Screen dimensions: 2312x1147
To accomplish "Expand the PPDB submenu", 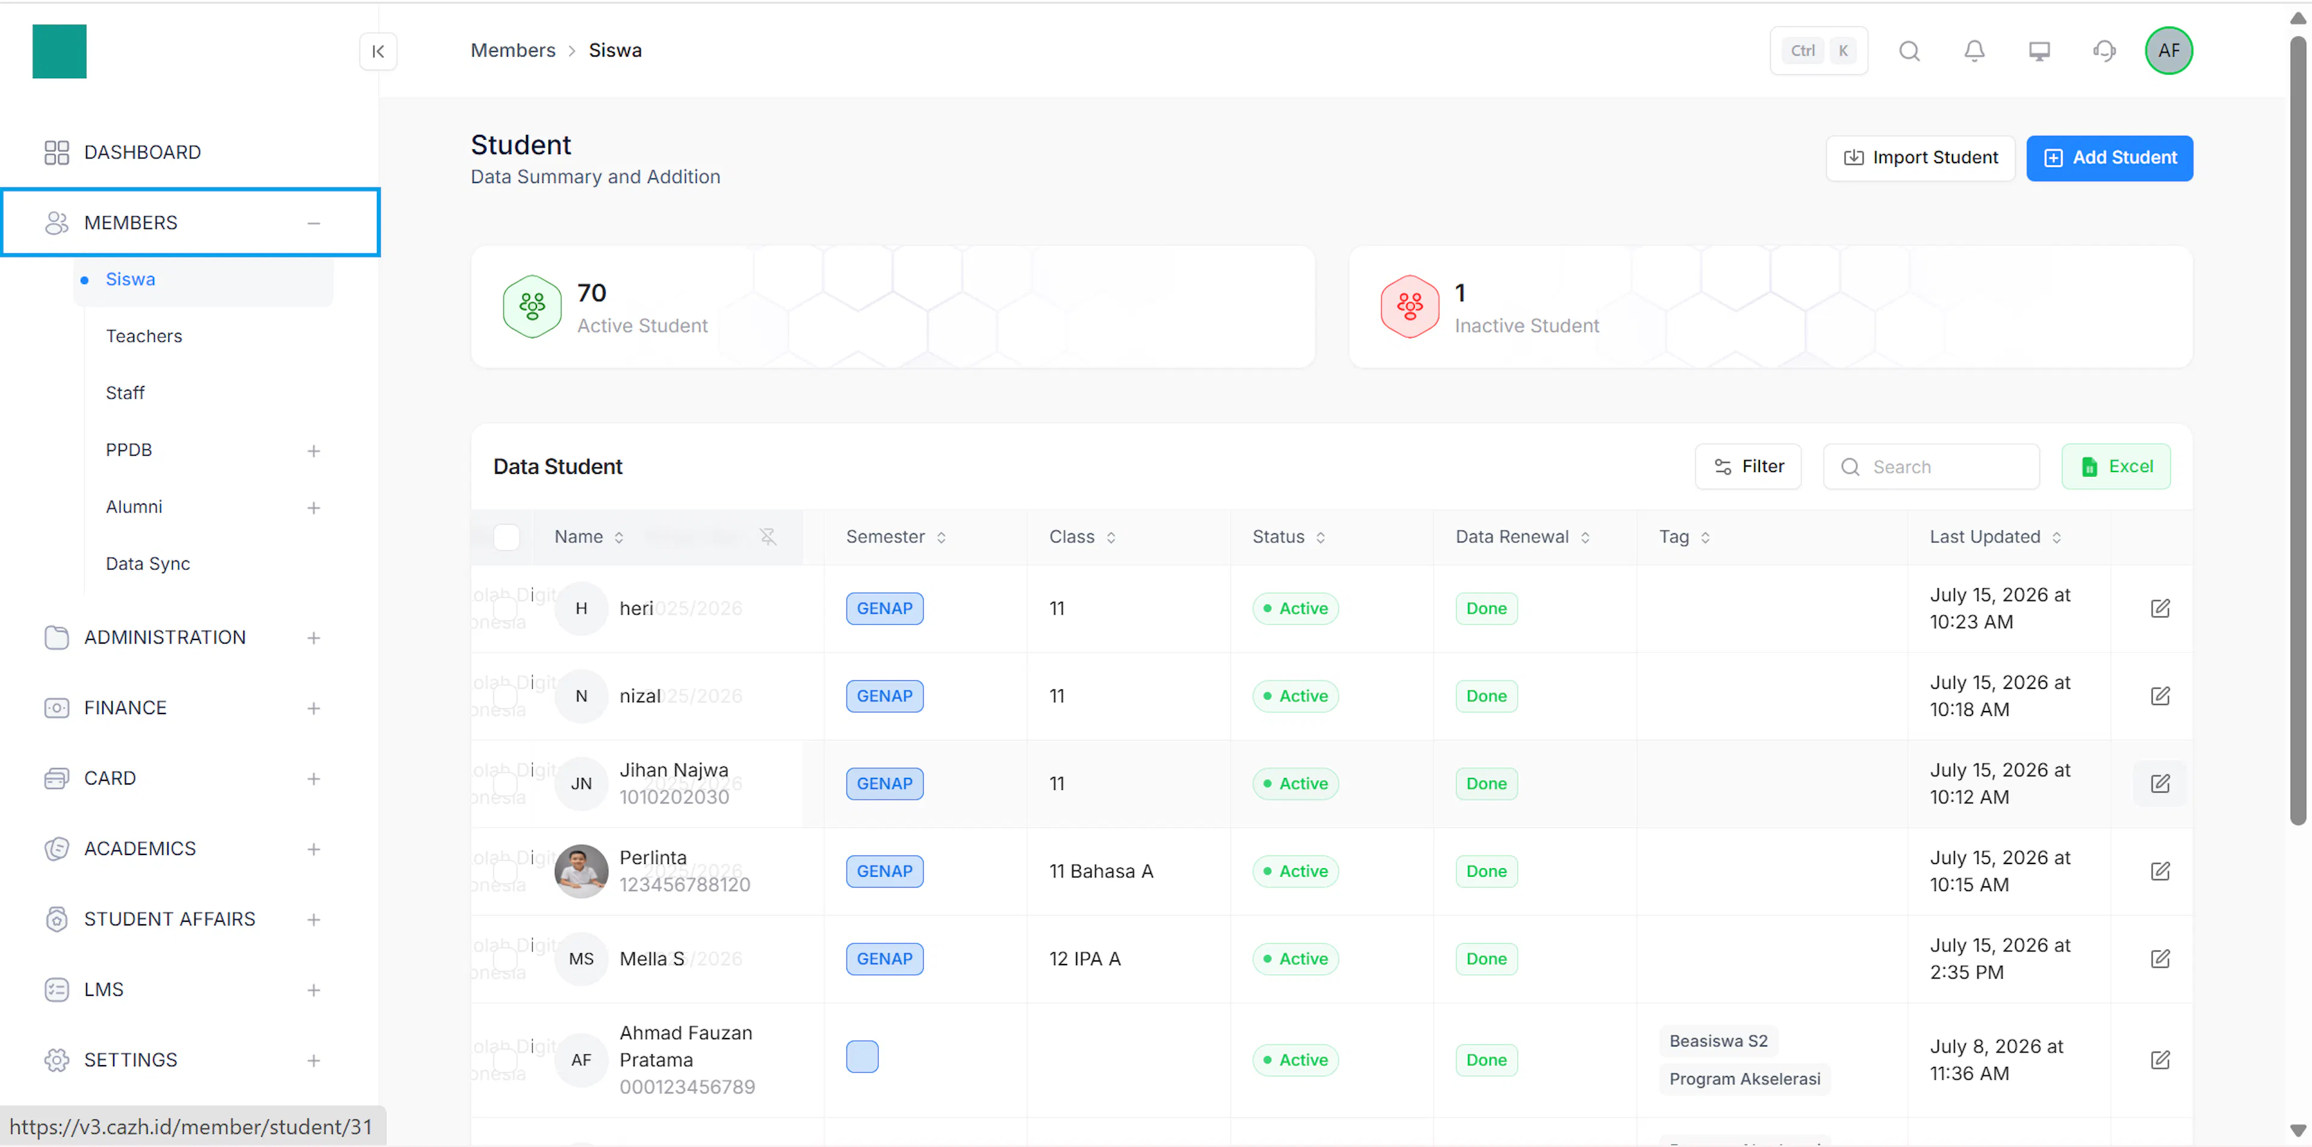I will [313, 450].
